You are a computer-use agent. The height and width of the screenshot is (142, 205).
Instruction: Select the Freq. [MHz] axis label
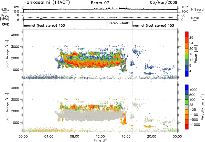point(5,17)
